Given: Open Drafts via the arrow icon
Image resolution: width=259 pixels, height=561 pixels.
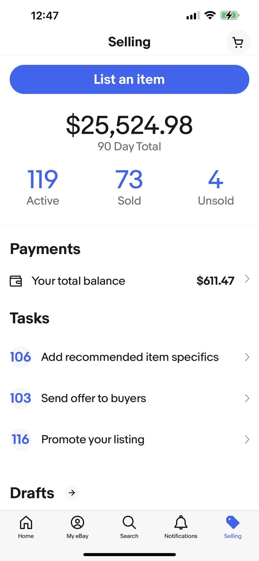Looking at the screenshot, I should pyautogui.click(x=72, y=493).
